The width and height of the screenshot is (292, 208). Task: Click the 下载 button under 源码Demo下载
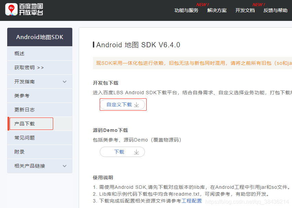(119, 152)
